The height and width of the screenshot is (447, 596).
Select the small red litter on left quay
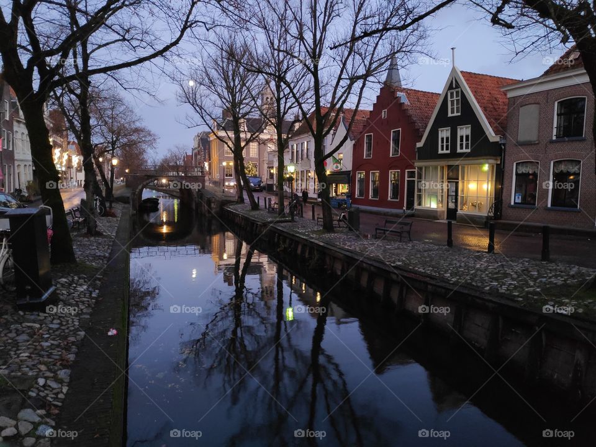pos(112,332)
